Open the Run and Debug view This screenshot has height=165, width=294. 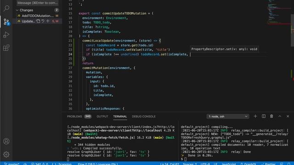6,35
